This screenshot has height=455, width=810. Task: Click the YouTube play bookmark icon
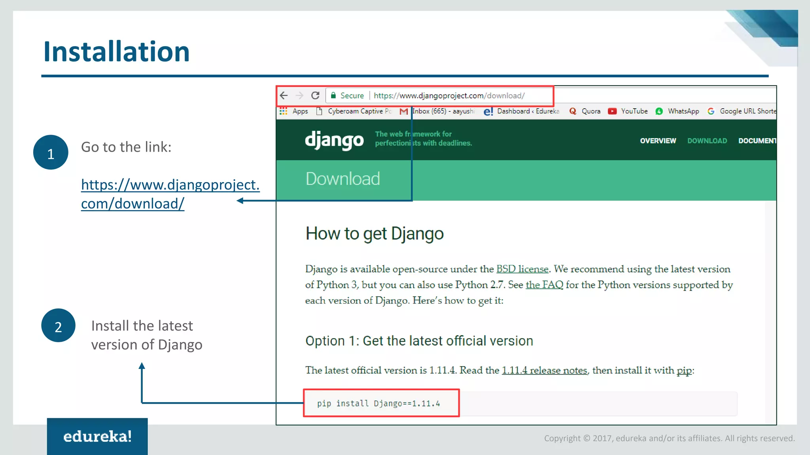point(612,111)
